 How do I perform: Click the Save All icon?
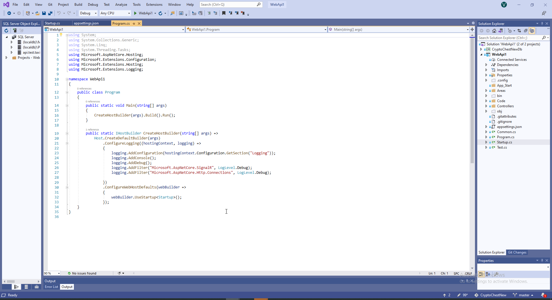(50, 13)
